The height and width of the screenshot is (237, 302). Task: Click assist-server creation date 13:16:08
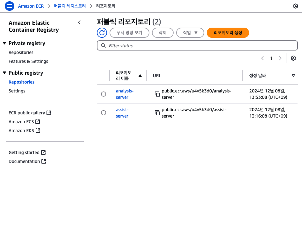268,113
